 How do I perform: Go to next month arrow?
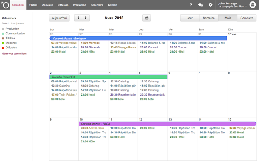coord(86,18)
